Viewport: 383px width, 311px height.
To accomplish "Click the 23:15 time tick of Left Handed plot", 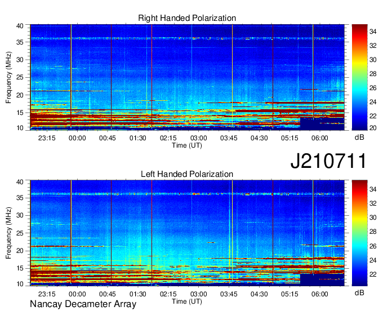I will 47,294.
